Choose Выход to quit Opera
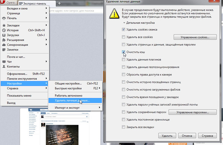This screenshot has width=223, height=145. click(25, 103)
